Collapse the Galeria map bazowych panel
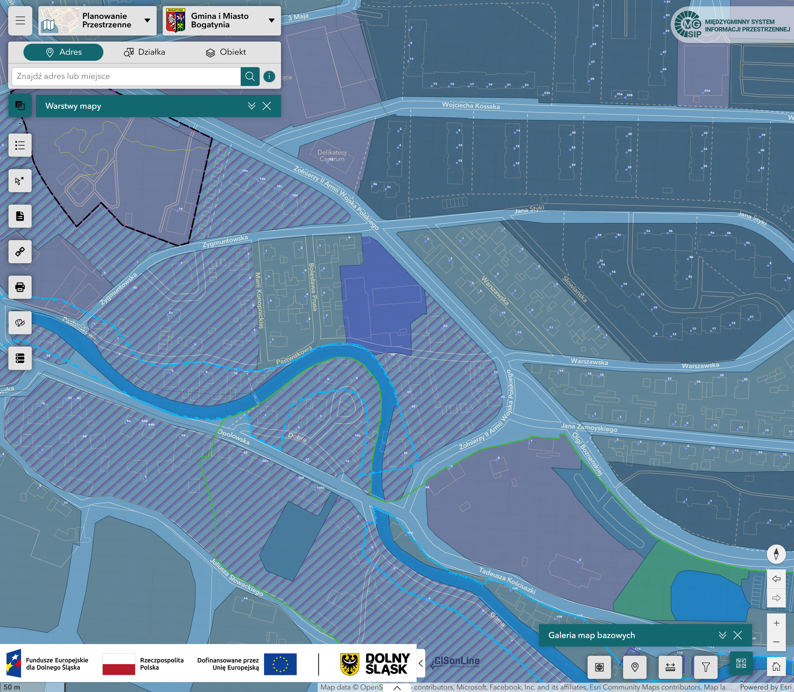This screenshot has height=692, width=794. [722, 635]
